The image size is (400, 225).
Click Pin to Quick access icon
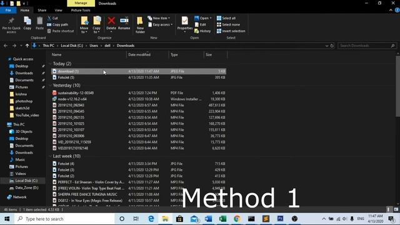tap(11, 21)
